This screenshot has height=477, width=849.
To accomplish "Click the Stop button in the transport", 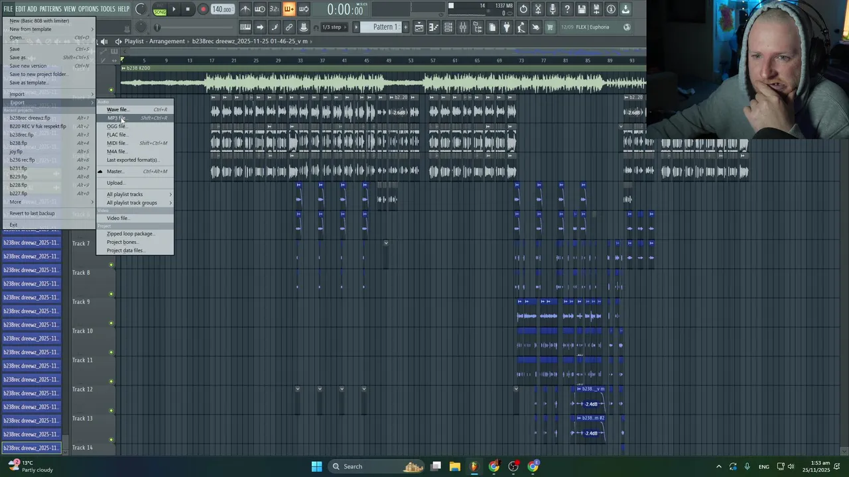I will (x=188, y=9).
